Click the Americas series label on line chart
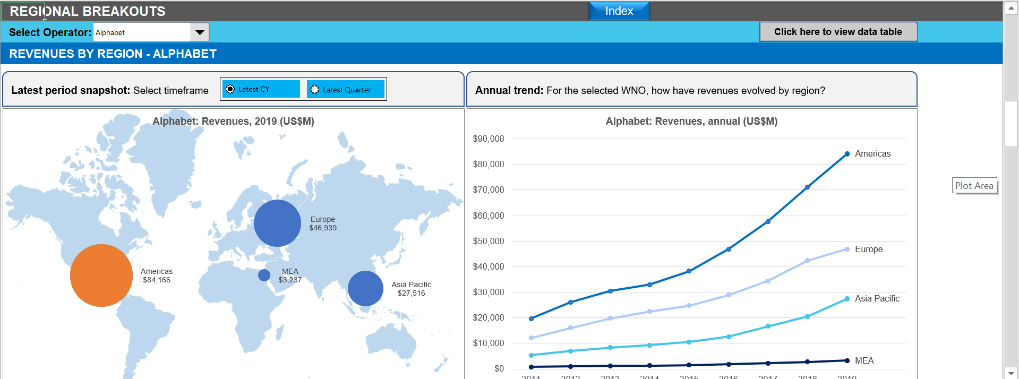This screenshot has height=379, width=1019. tap(872, 154)
